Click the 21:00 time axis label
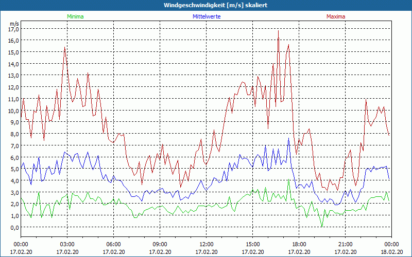412x257 pixels. (x=345, y=244)
